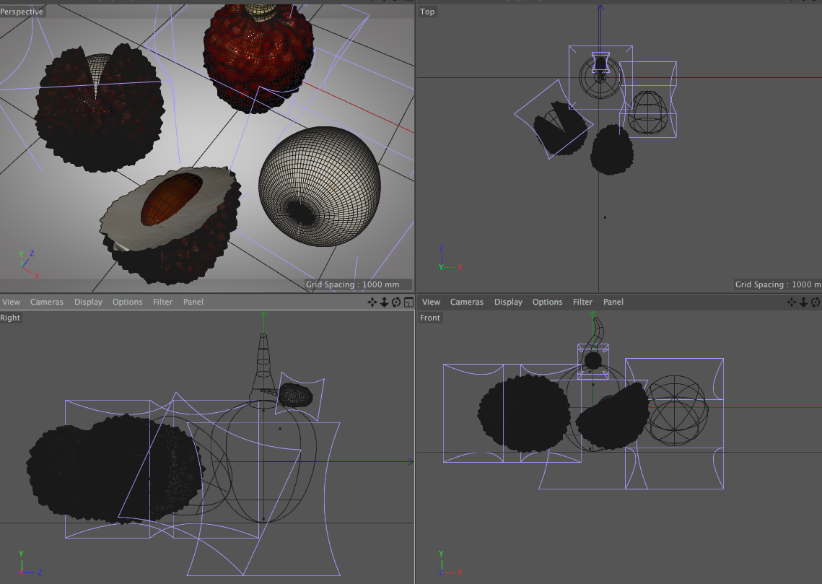The width and height of the screenshot is (822, 584).
Task: Click the Z axis on the Perspective view axis gizmo
Action: click(x=30, y=253)
